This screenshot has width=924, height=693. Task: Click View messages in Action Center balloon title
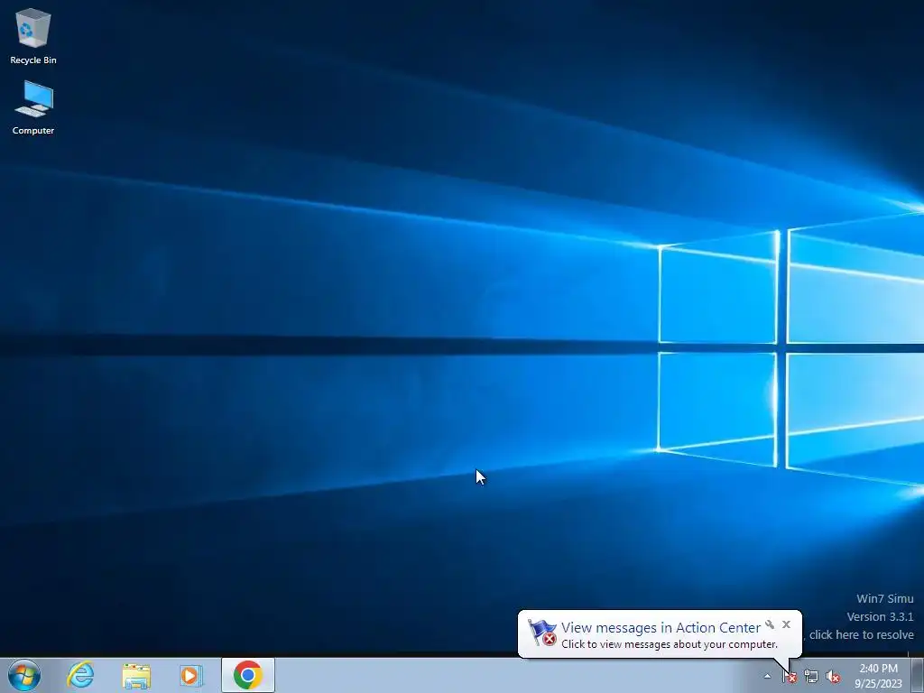[x=661, y=628]
